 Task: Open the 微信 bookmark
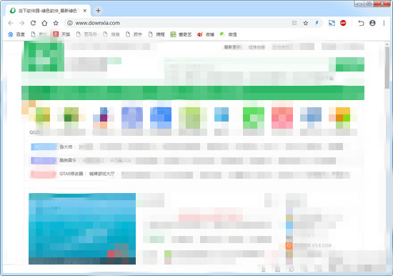click(x=228, y=34)
